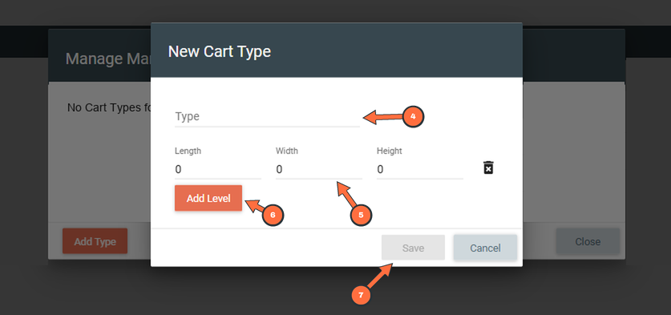Image resolution: width=671 pixels, height=315 pixels.
Task: Add a new level to the cart
Action: pyautogui.click(x=208, y=198)
